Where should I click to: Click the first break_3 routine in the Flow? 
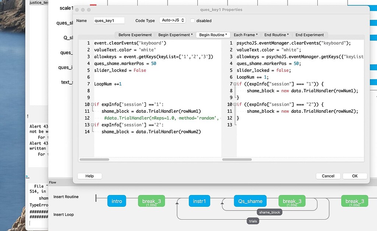pos(151,201)
